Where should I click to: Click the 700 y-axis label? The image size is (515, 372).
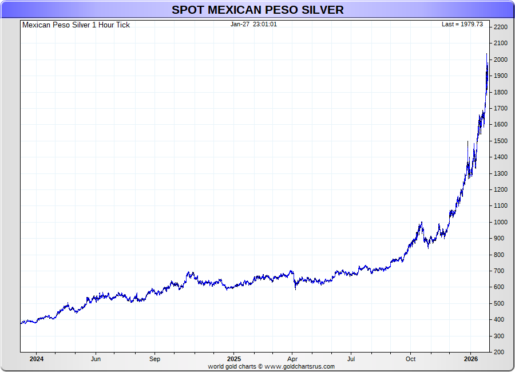click(499, 271)
